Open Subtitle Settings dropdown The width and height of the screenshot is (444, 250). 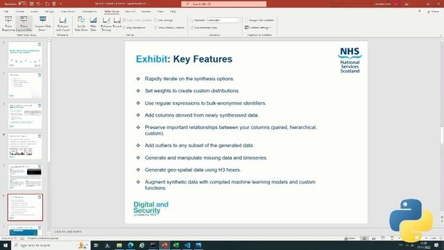(x=258, y=28)
